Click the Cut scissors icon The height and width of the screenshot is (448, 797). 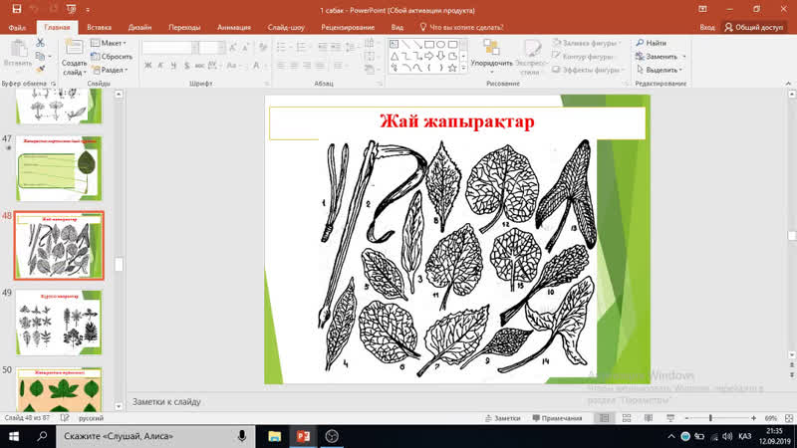40,43
